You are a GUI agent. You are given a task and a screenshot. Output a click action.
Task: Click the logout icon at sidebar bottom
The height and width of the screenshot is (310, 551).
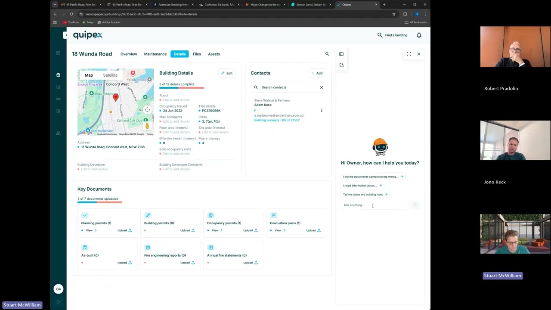(x=59, y=302)
